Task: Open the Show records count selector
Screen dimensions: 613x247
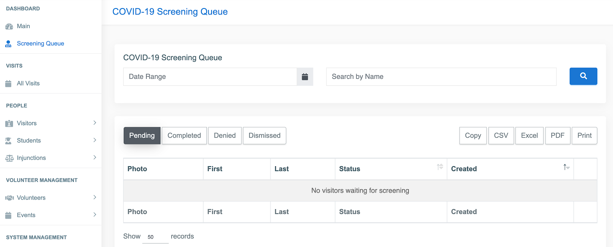Action: pos(155,237)
